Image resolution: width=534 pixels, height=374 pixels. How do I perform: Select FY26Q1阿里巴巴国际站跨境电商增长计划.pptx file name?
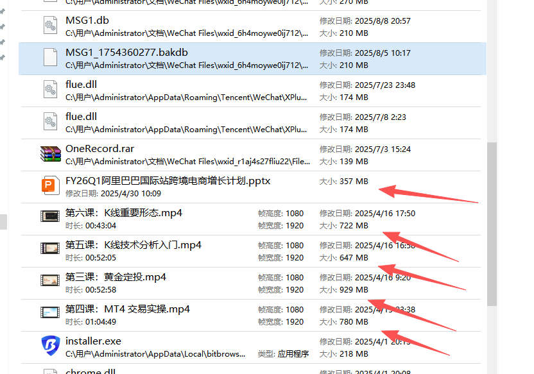click(x=168, y=181)
